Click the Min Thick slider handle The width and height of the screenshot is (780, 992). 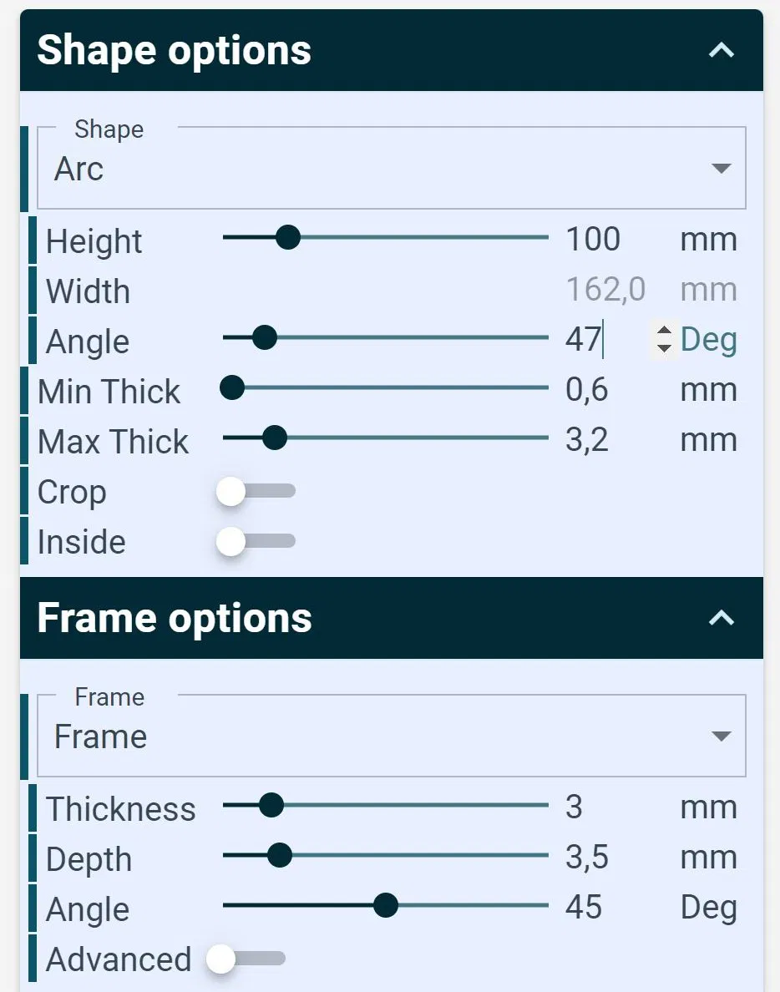click(232, 388)
